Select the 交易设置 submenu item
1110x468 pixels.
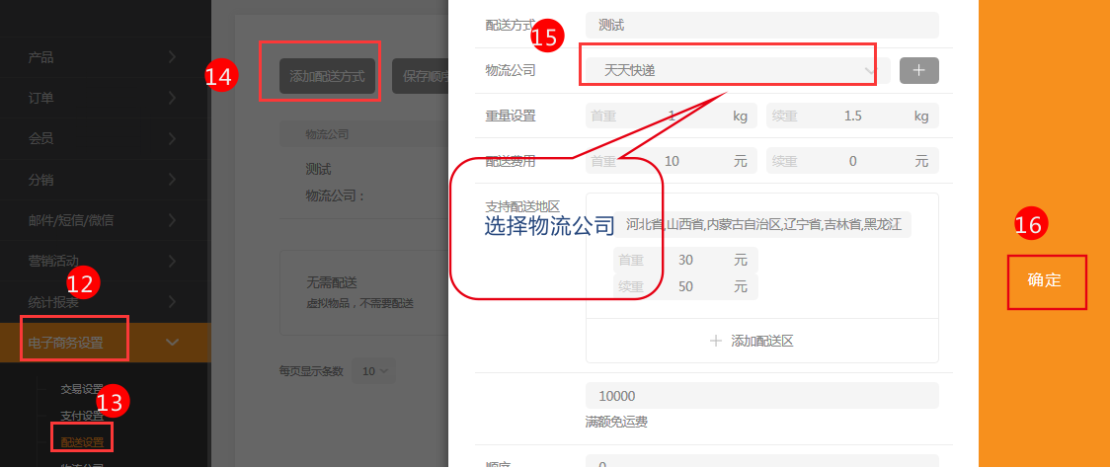pos(82,388)
